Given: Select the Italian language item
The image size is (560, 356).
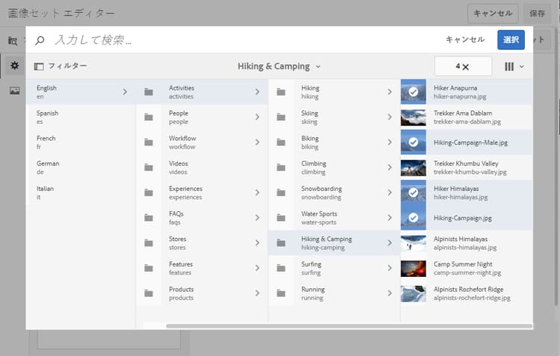Looking at the screenshot, I should (x=81, y=193).
